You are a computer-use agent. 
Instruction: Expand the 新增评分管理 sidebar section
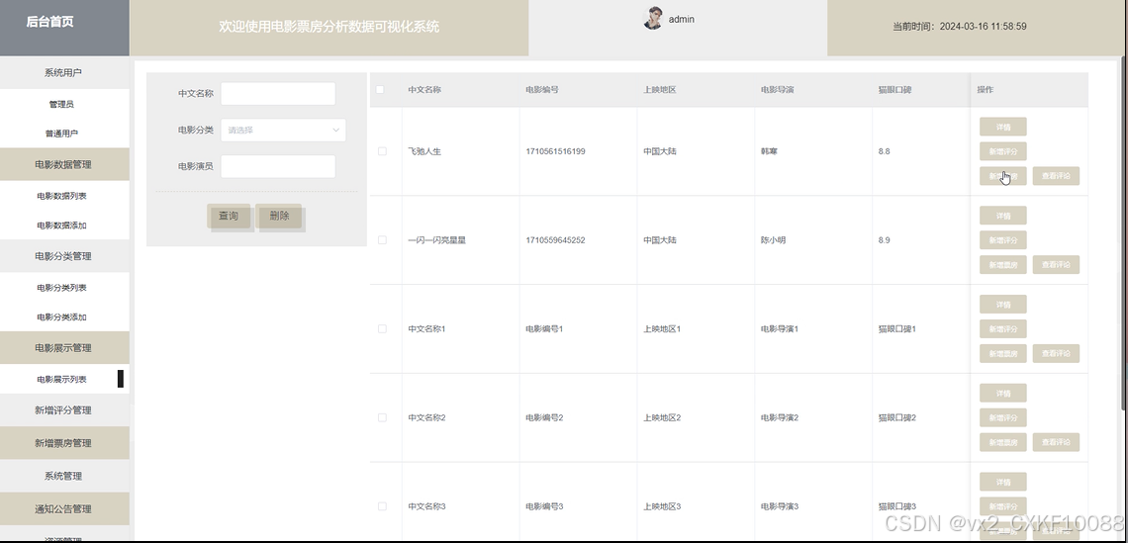tap(63, 409)
